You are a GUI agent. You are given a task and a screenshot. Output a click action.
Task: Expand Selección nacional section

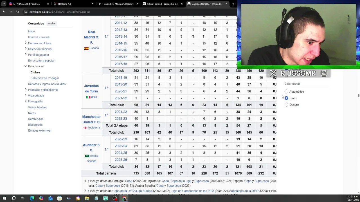[26, 49]
